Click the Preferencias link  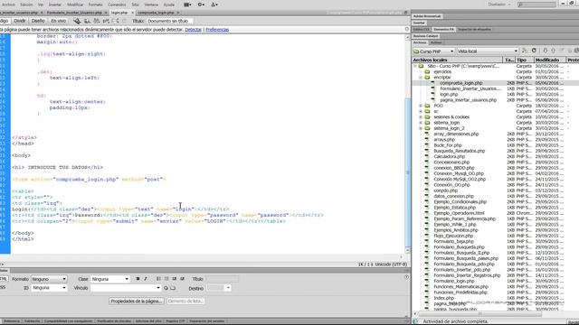tap(217, 30)
